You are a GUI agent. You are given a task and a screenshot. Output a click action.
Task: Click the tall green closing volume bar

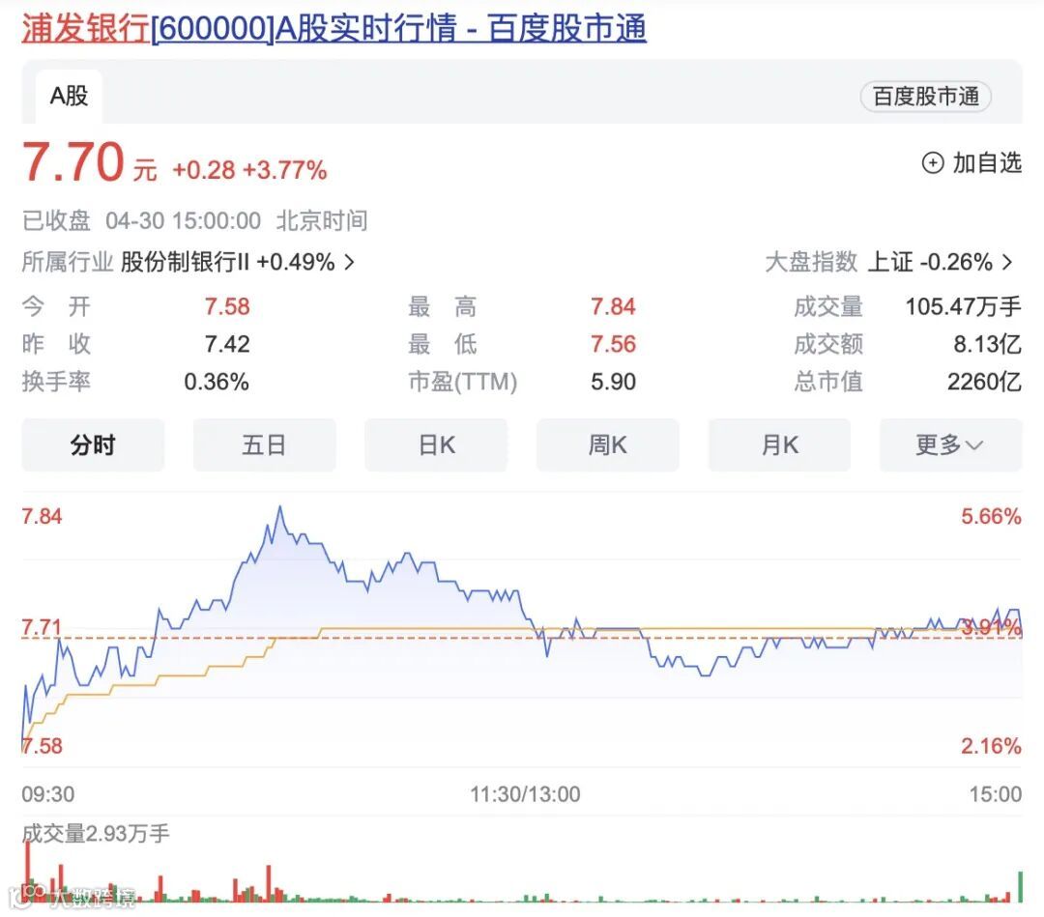[x=1020, y=886]
